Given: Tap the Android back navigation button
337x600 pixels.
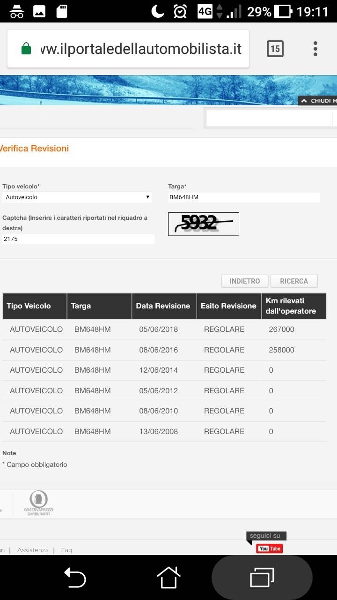Looking at the screenshot, I should point(75,577).
